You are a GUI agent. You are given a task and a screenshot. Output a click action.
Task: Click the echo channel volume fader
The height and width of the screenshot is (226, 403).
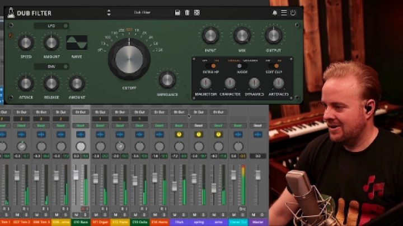click(214, 188)
